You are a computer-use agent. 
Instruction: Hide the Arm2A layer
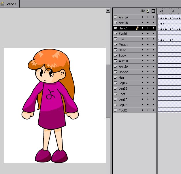click(142, 67)
